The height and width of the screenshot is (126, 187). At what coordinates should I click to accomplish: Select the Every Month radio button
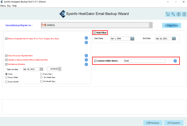[6, 82]
